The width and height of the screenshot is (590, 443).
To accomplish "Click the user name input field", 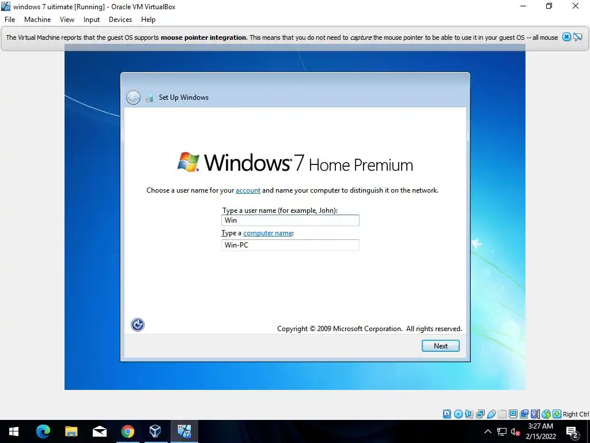I will click(290, 220).
